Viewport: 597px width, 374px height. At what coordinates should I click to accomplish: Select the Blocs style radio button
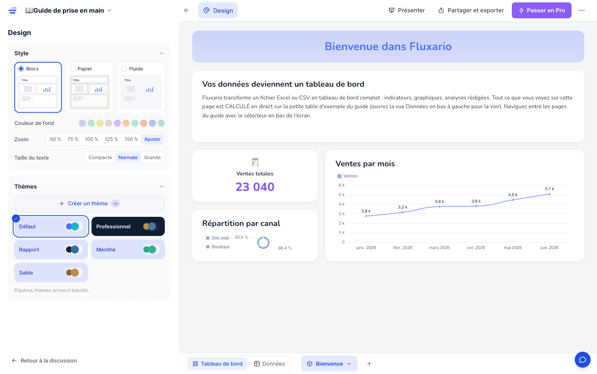pos(21,69)
